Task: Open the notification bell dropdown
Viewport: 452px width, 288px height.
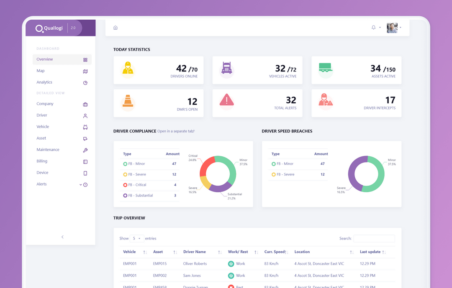Action: (x=373, y=27)
